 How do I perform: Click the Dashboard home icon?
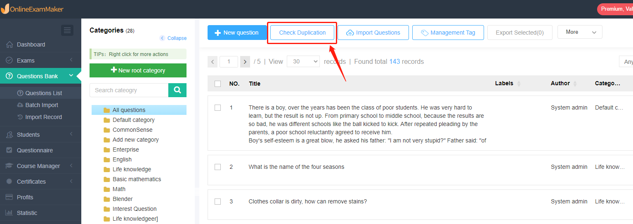(9, 44)
